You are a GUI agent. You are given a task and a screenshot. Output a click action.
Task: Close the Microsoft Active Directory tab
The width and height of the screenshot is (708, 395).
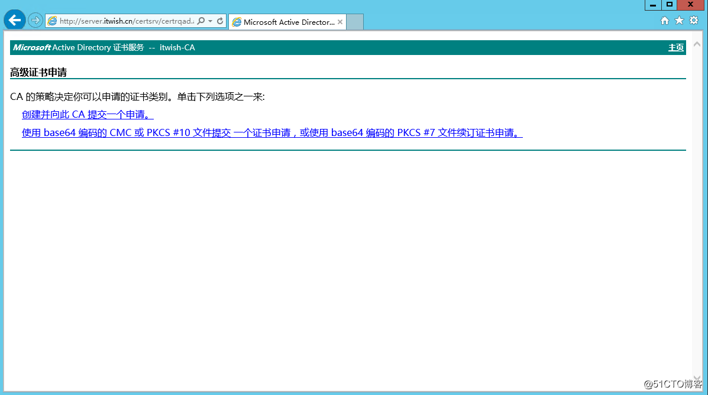pos(340,22)
